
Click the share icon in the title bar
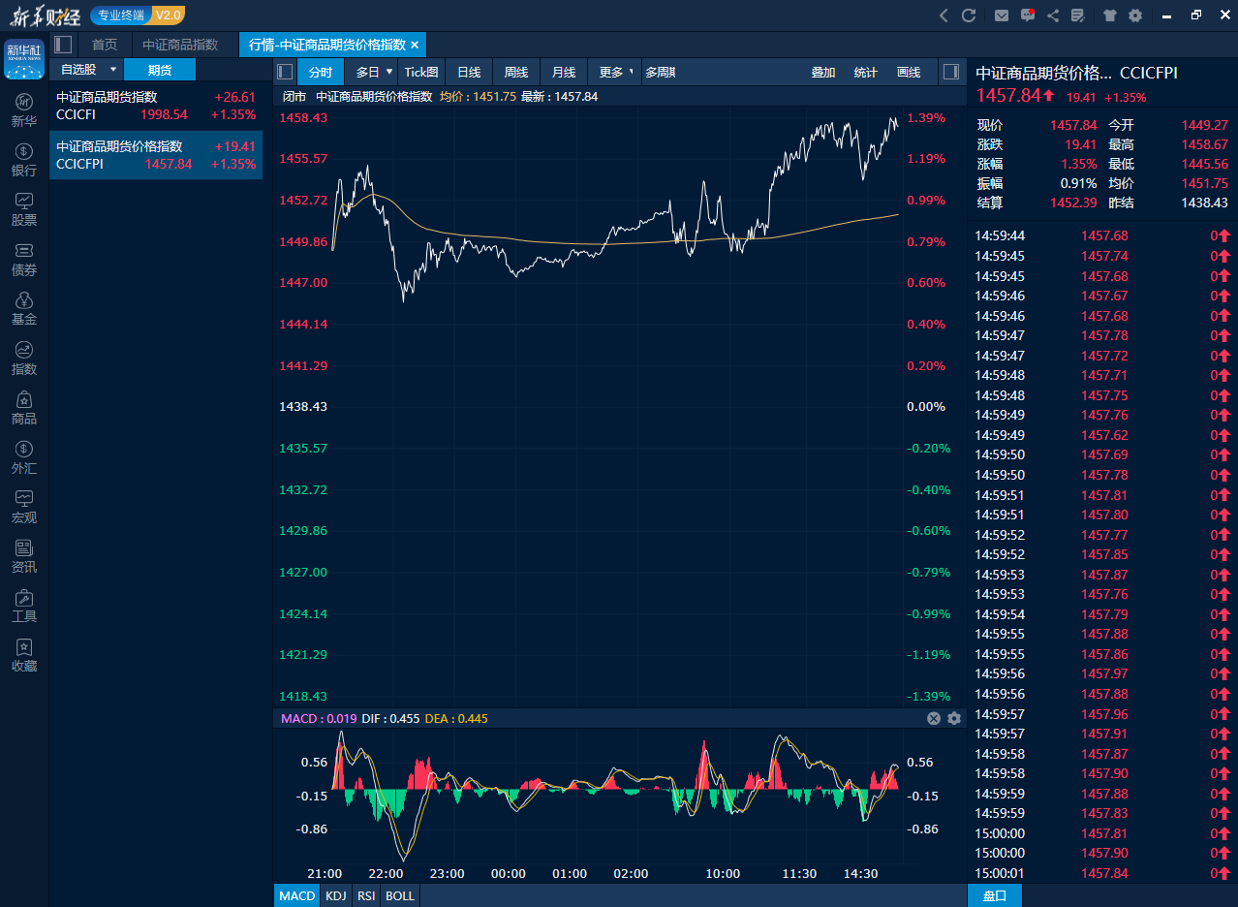click(x=1054, y=16)
